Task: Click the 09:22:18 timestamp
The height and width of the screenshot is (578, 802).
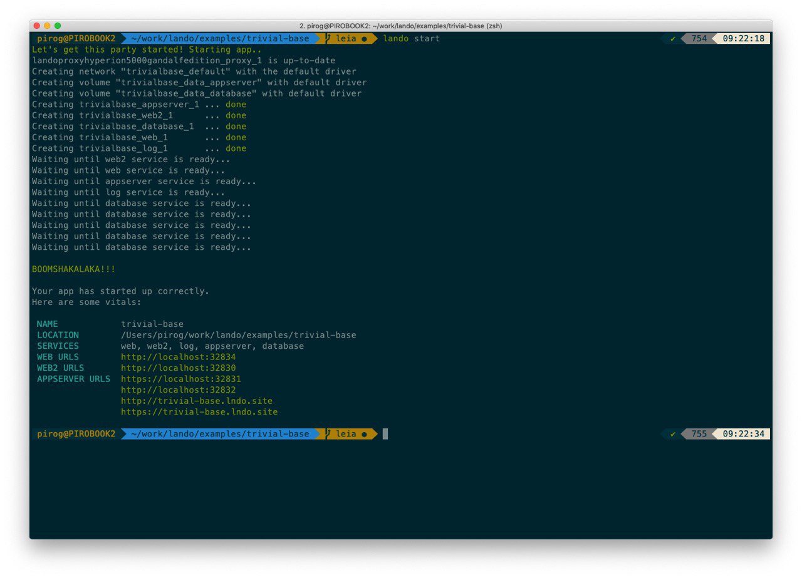Action: point(744,39)
